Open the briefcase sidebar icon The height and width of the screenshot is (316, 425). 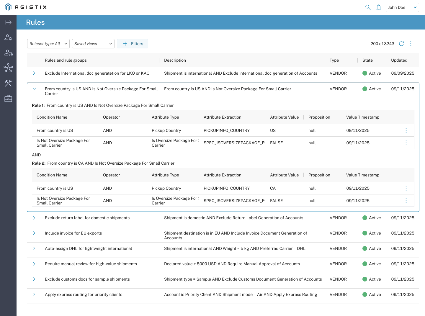tap(8, 99)
